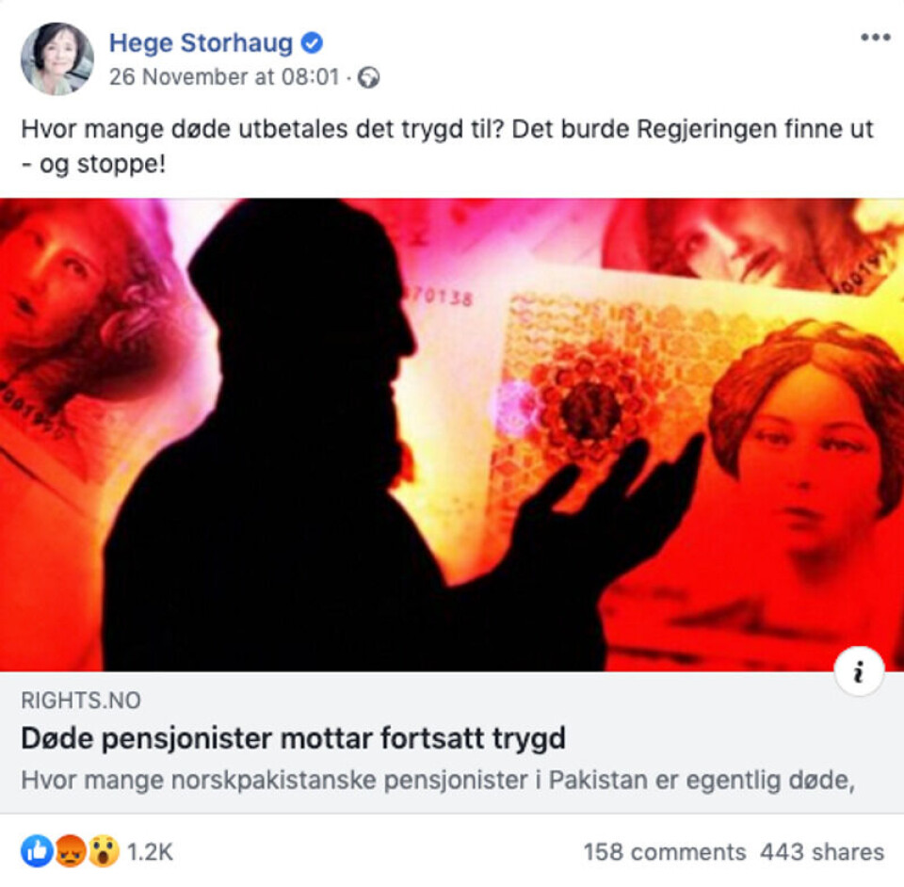Click the article description about norskpakistanske pensjonister
Image resolution: width=904 pixels, height=887 pixels.
(x=438, y=781)
